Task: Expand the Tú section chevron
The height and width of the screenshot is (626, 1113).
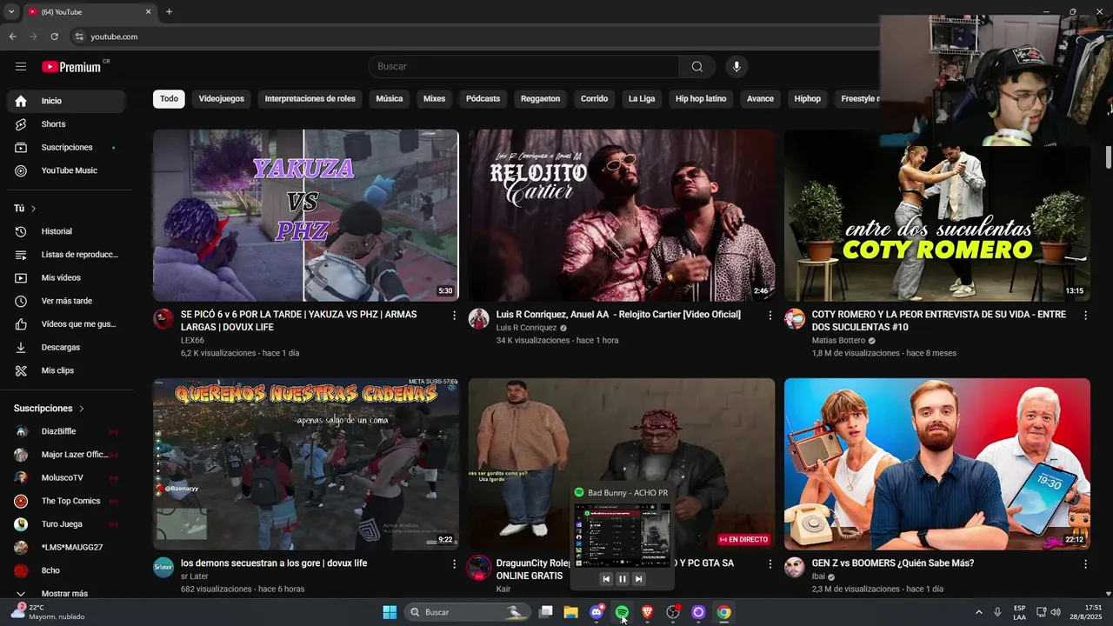Action: coord(33,209)
